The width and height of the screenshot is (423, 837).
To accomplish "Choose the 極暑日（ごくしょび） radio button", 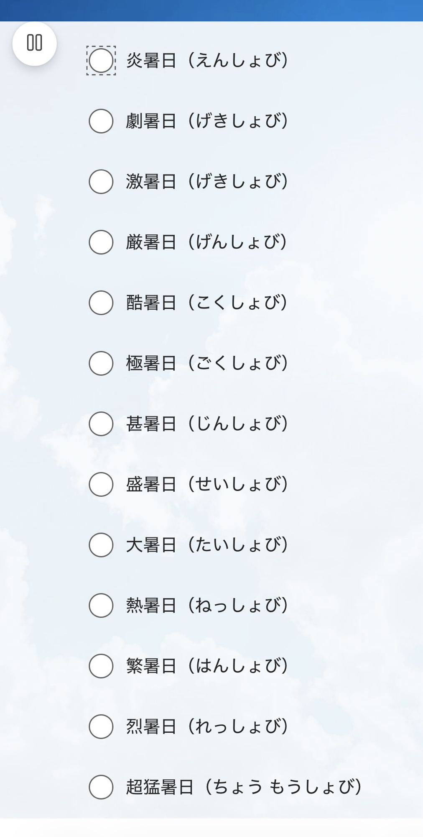I will tap(101, 363).
